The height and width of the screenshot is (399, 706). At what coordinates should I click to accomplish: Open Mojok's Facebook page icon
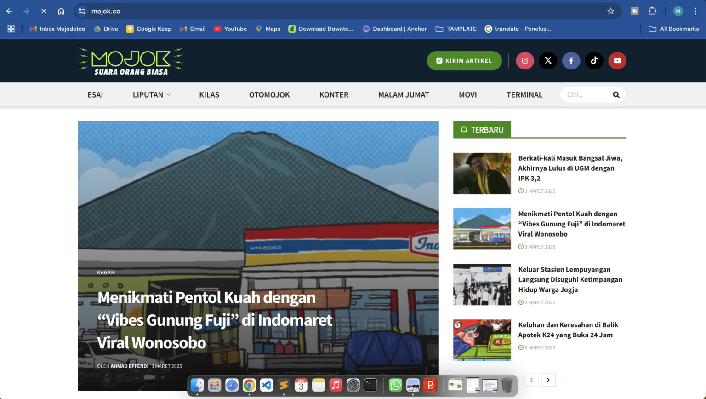(571, 60)
